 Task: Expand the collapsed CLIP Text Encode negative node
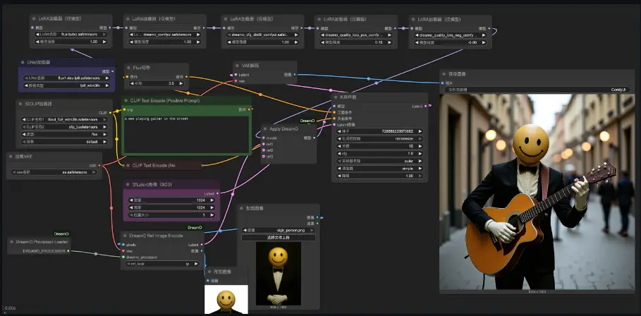coord(128,165)
